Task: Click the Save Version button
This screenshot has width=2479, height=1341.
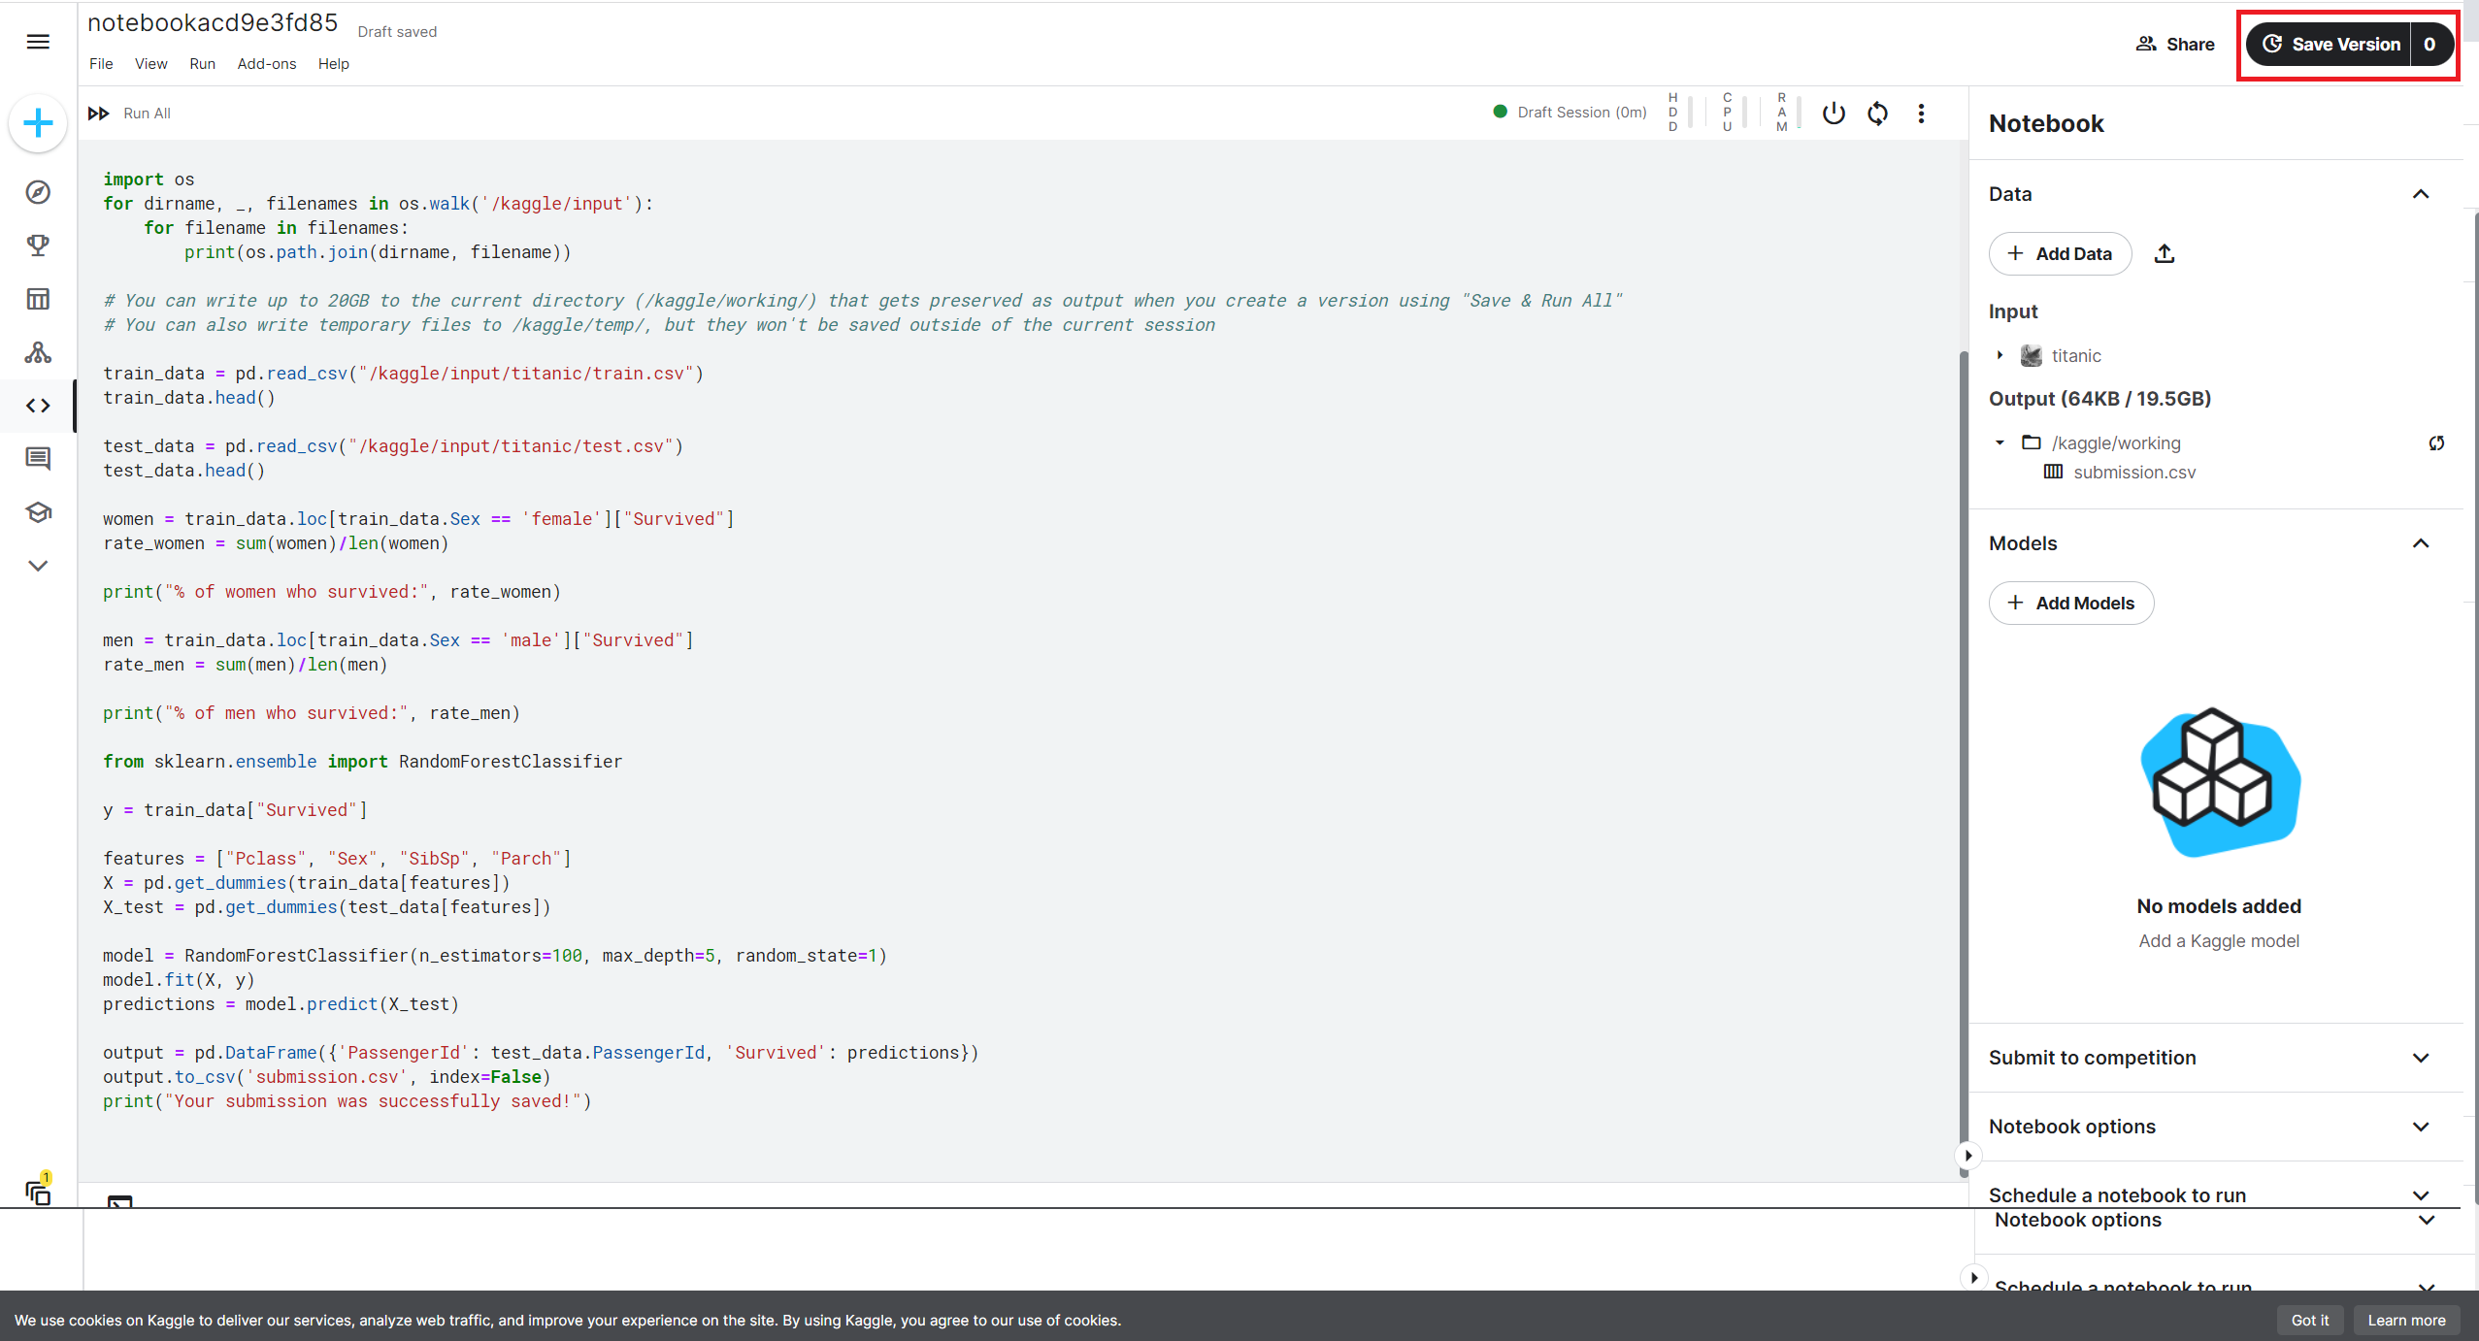Action: [x=2331, y=45]
